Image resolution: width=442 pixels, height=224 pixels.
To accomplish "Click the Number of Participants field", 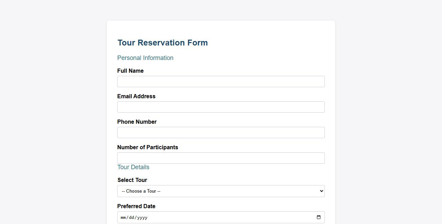I will point(221,158).
